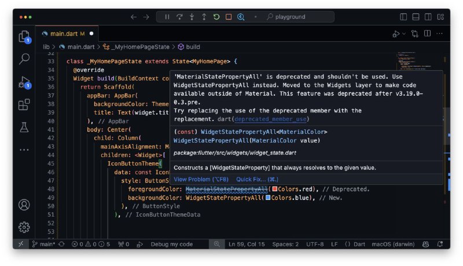Click the WidgetStatePropertyAll call on line 49
Image resolution: width=463 pixels, height=266 pixels.
click(x=223, y=198)
